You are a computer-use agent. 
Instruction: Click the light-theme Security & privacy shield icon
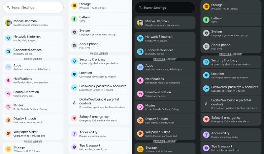[x=74, y=61]
